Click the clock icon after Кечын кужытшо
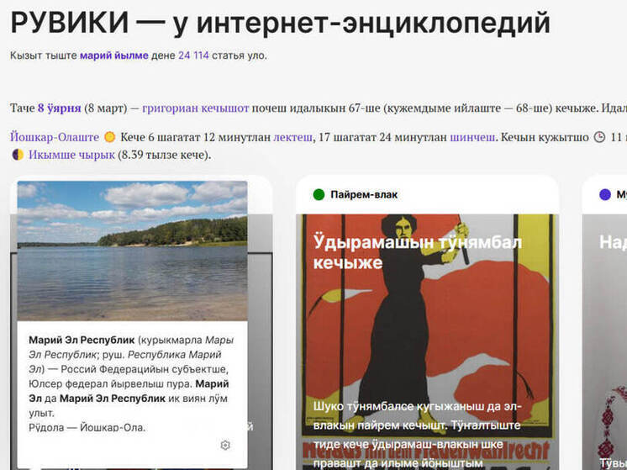The image size is (627, 470). (x=599, y=137)
